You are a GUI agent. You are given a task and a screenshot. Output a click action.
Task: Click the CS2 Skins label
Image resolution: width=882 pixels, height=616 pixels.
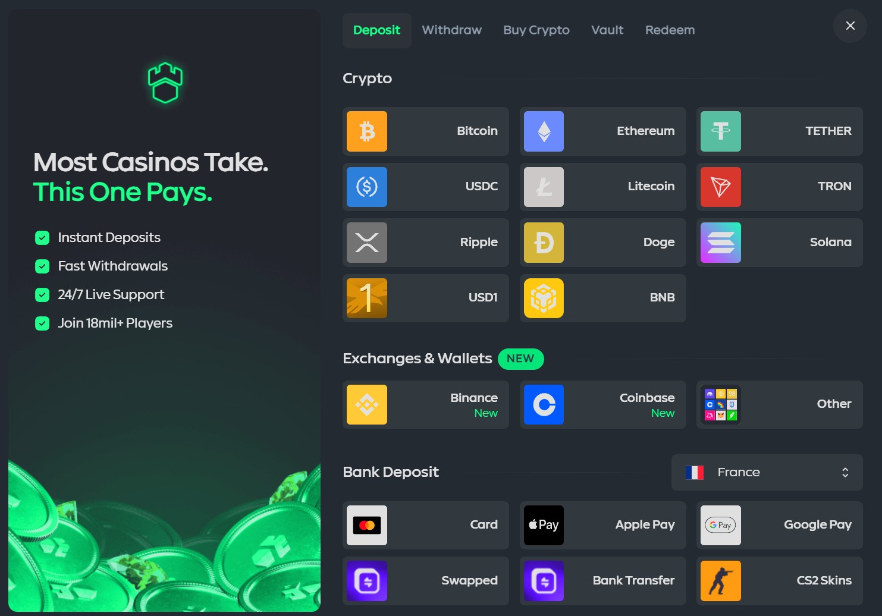tap(824, 580)
